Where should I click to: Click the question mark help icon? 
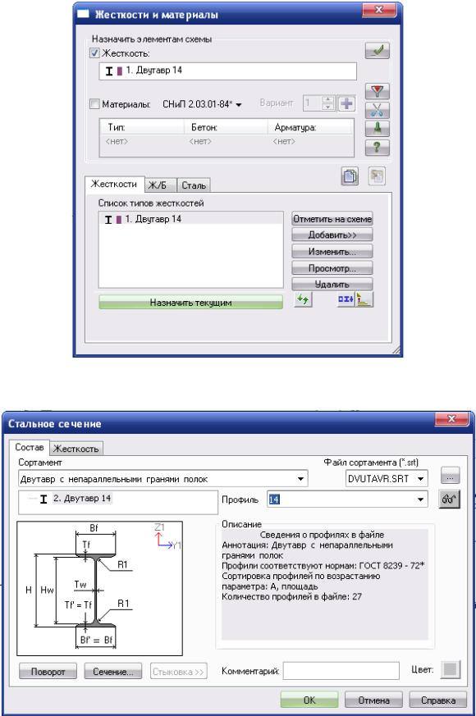[x=377, y=148]
